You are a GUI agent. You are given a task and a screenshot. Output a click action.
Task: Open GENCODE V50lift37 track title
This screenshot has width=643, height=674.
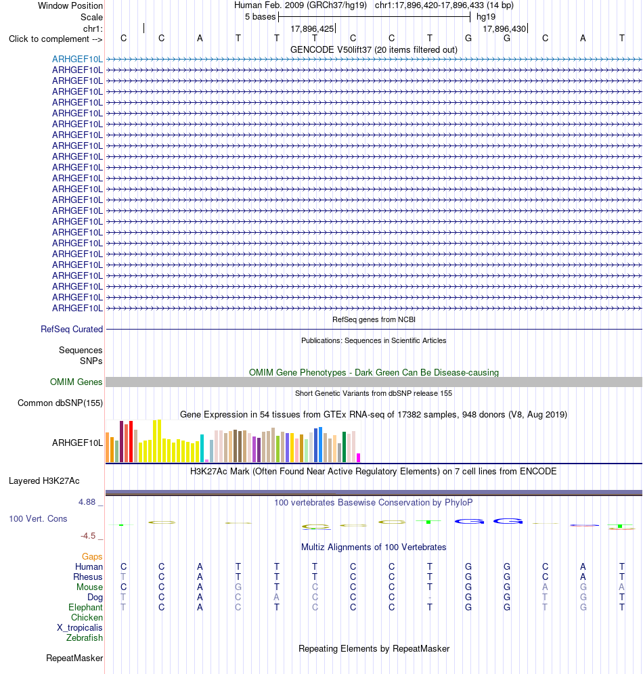click(374, 50)
